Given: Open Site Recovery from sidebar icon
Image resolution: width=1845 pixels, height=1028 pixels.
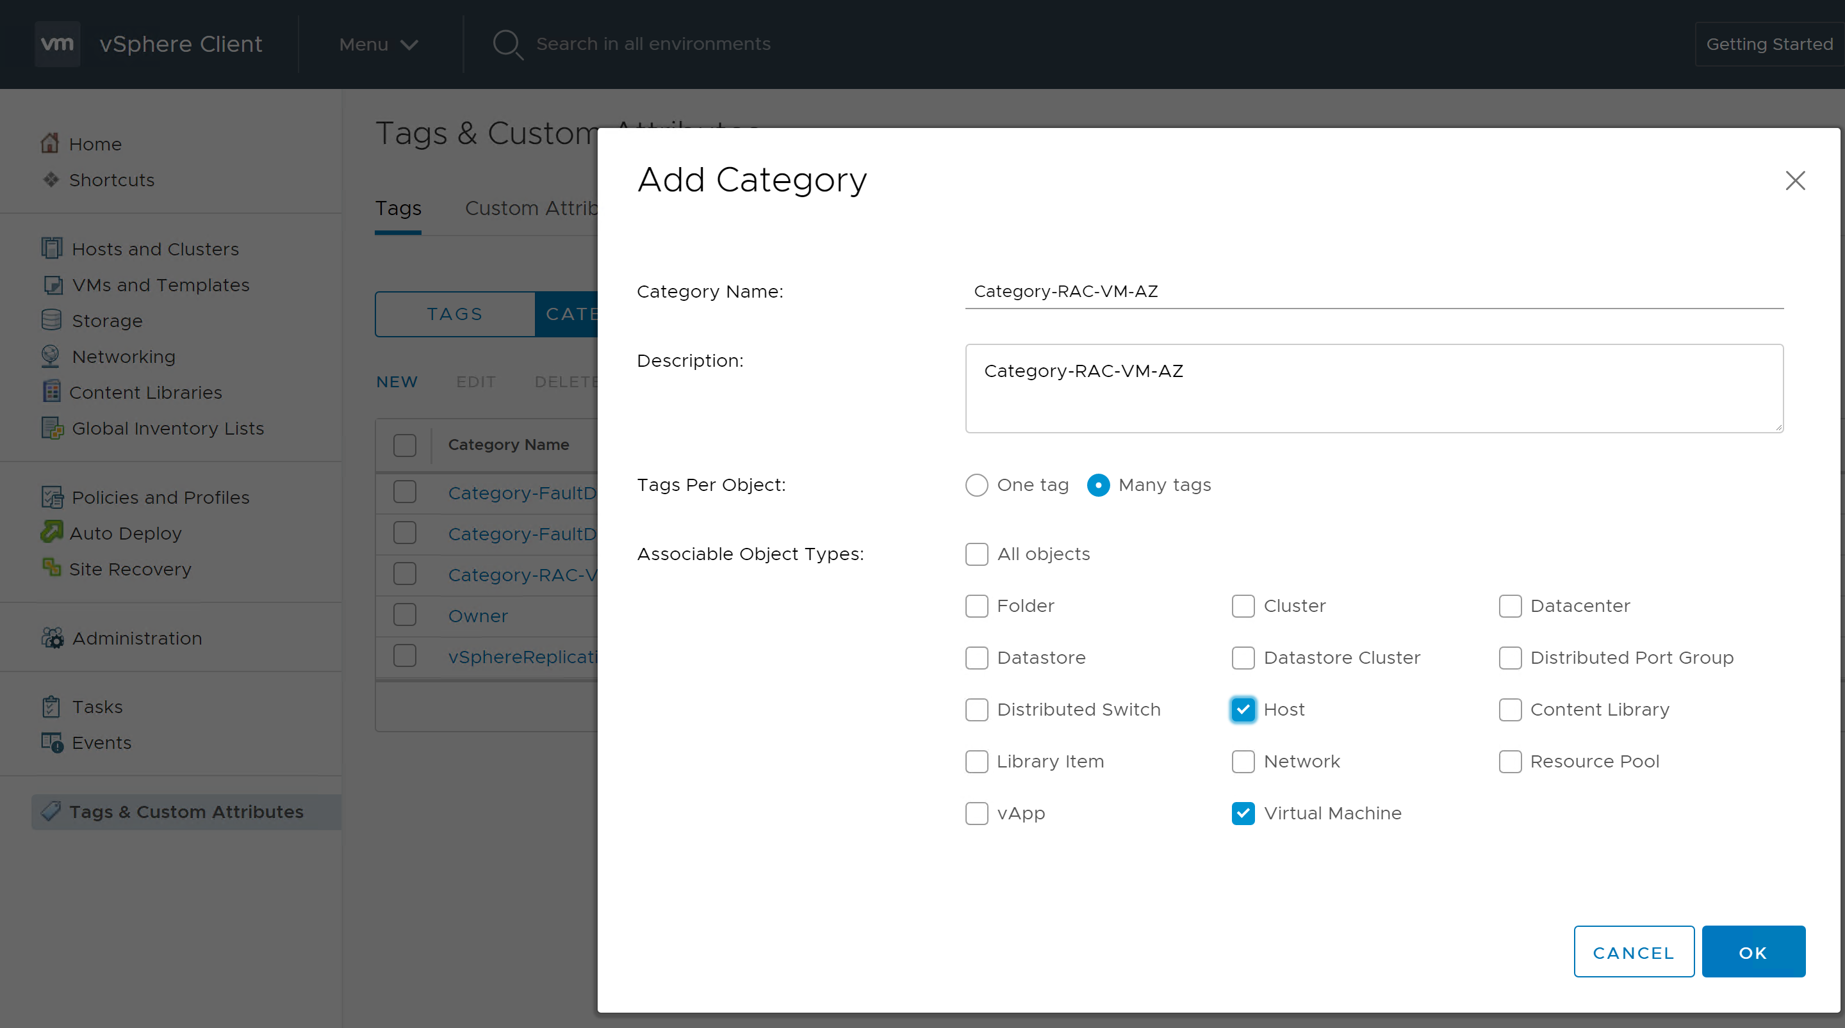Looking at the screenshot, I should click(x=51, y=568).
